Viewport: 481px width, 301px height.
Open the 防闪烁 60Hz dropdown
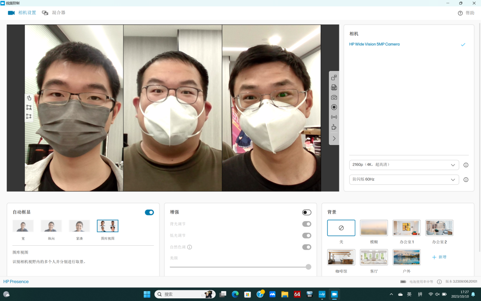tap(404, 180)
